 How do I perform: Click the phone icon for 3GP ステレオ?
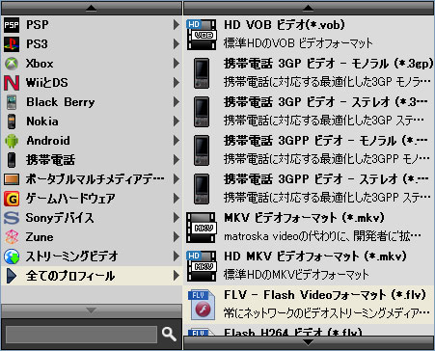click(x=202, y=112)
